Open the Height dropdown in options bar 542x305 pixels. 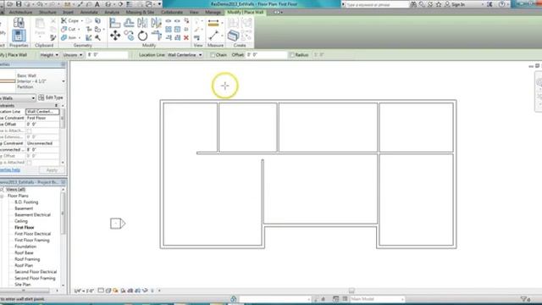(49, 55)
